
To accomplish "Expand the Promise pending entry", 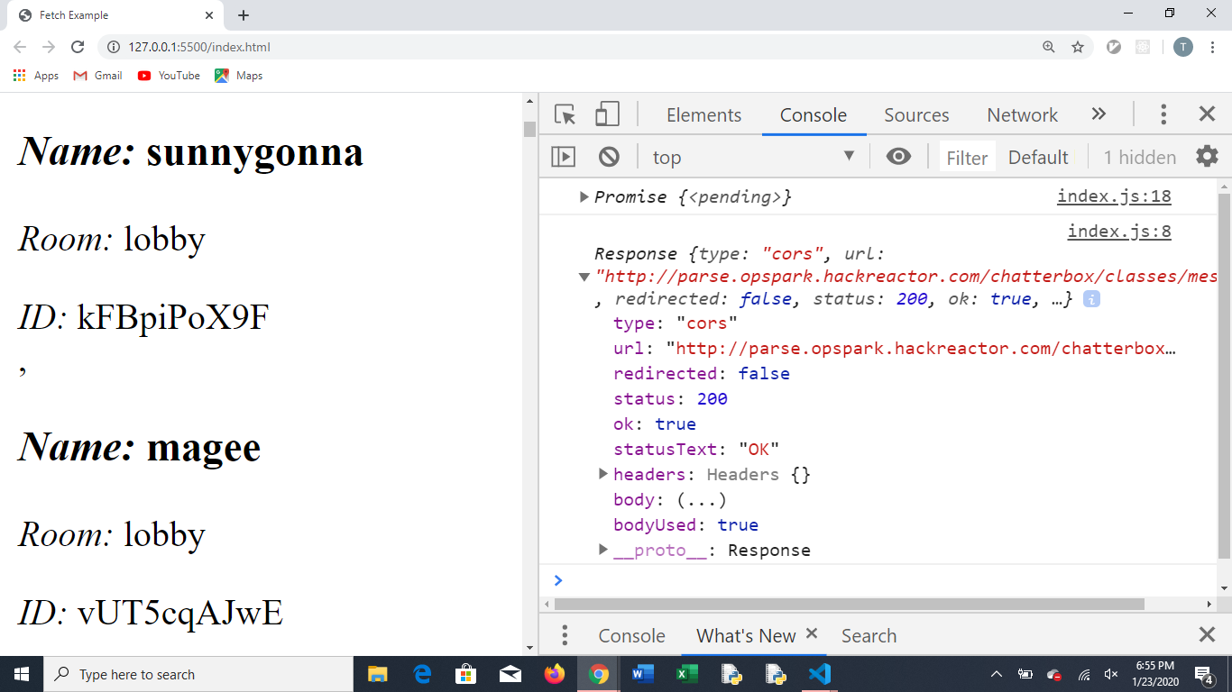I will [x=584, y=196].
